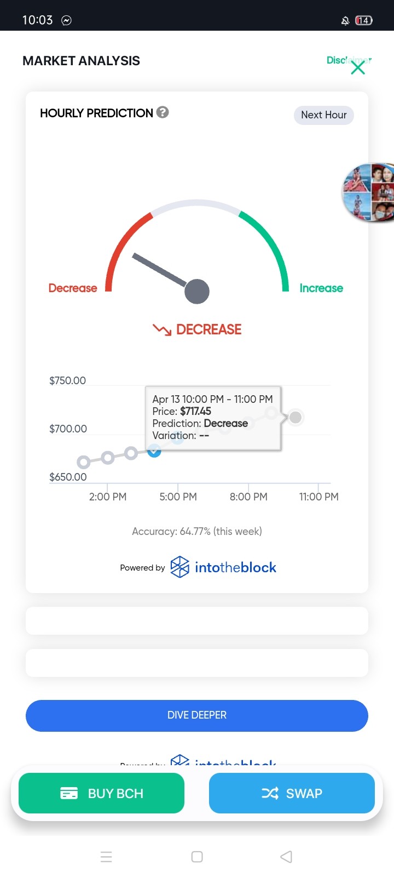
Task: Tap the Messenger notification icon in status bar
Action: tap(66, 20)
